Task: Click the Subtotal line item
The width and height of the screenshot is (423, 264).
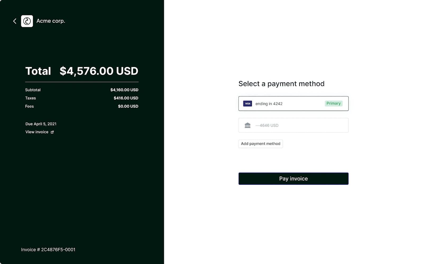Action: 33,90
